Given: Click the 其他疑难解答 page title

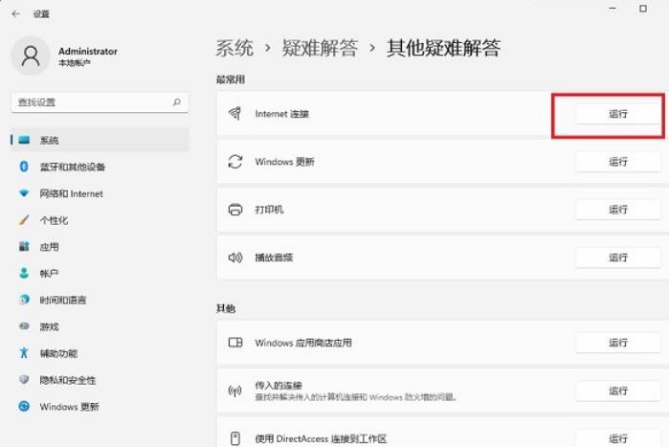Looking at the screenshot, I should click(443, 47).
